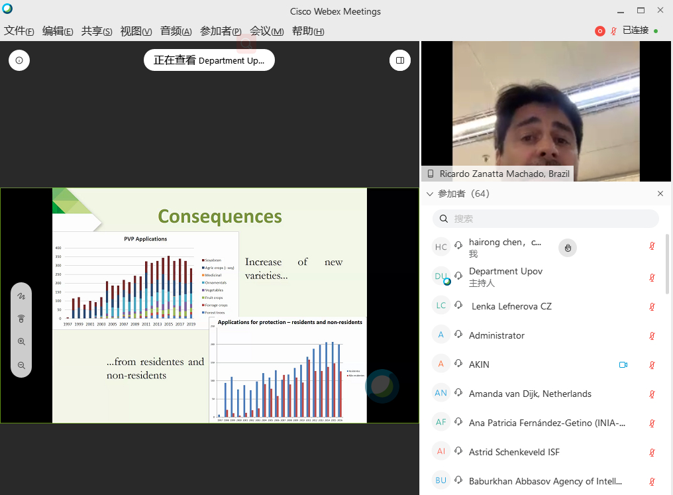
Task: Click the remote control icon in the side toolbar
Action: [21, 319]
